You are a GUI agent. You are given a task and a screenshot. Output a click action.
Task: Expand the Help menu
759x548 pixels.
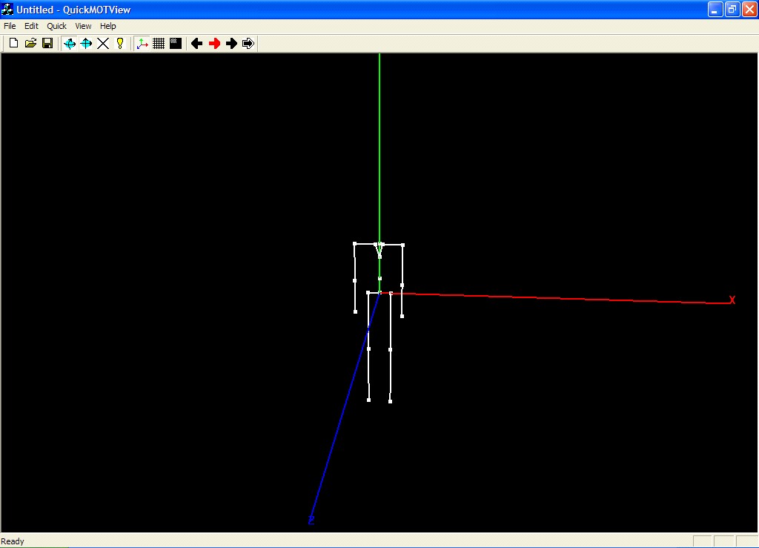108,26
